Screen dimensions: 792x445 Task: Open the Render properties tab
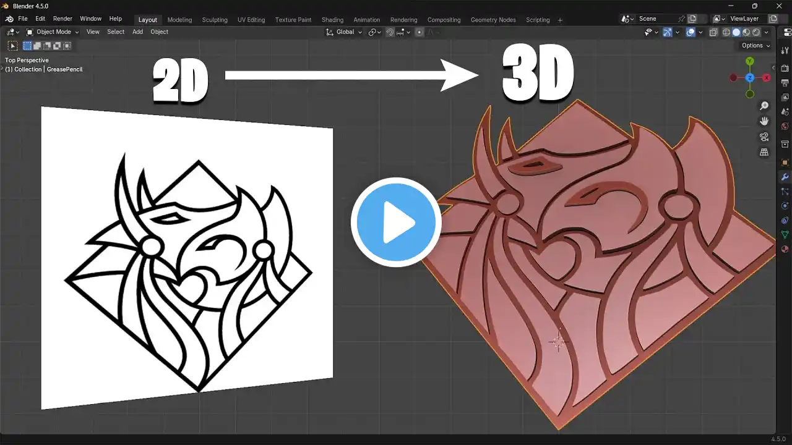point(785,67)
